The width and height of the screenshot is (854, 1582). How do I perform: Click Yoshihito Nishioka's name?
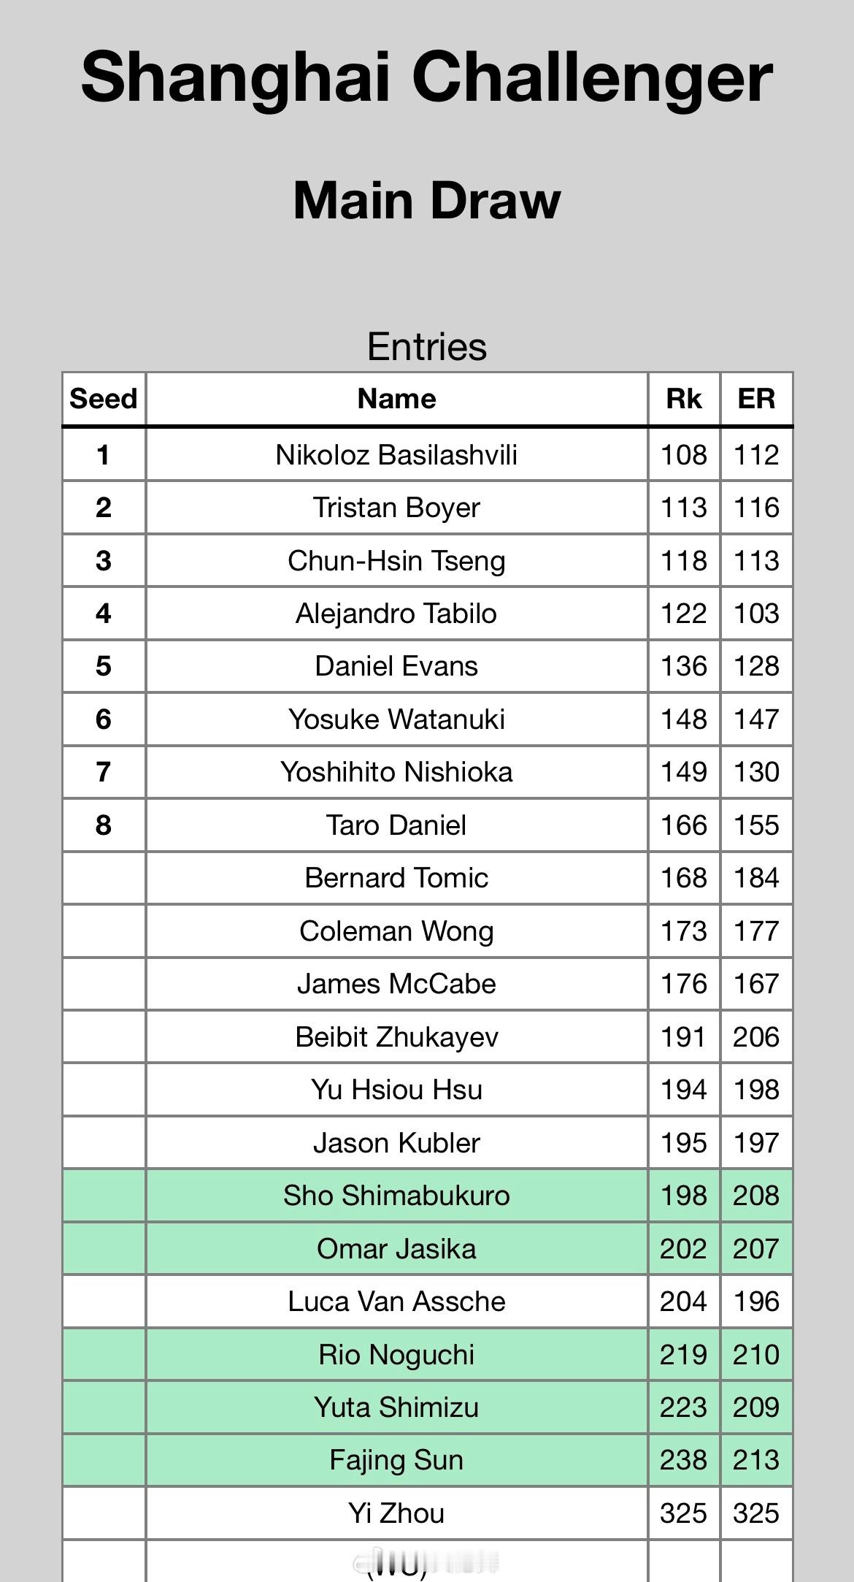(x=396, y=772)
